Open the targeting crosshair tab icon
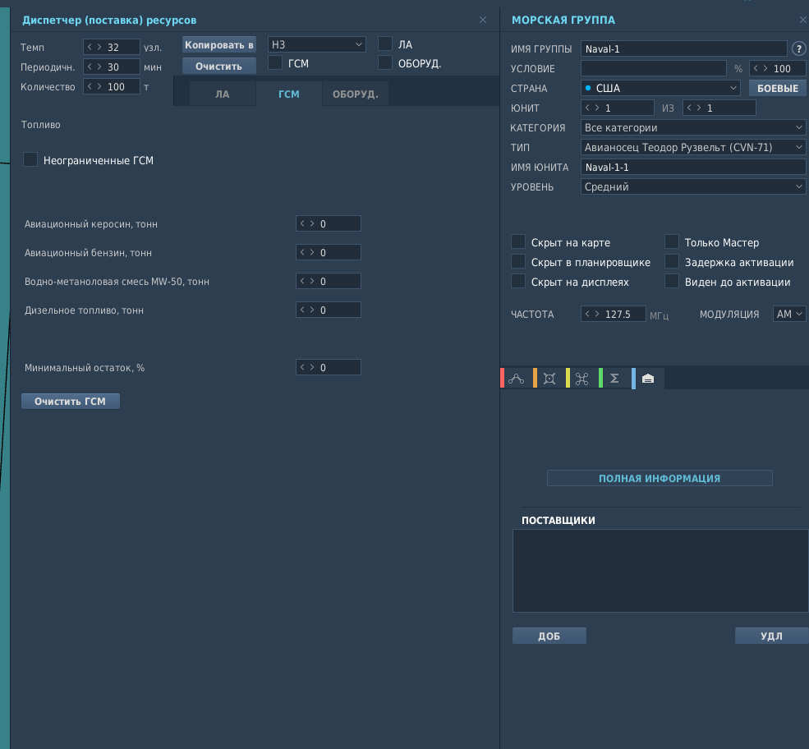809x749 pixels. (x=549, y=379)
